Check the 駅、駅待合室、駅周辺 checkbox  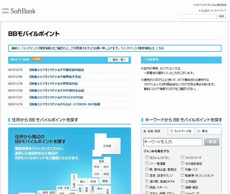pos(147,169)
